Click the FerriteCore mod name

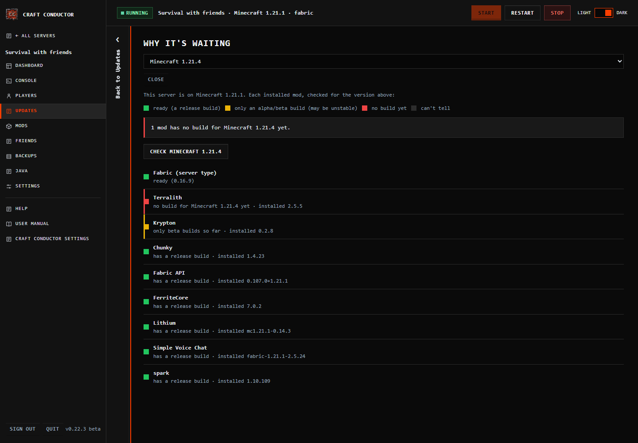click(x=171, y=298)
